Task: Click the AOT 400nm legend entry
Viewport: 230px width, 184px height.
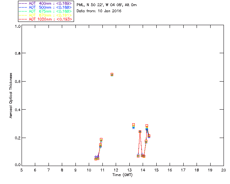Action: [x=45, y=3]
